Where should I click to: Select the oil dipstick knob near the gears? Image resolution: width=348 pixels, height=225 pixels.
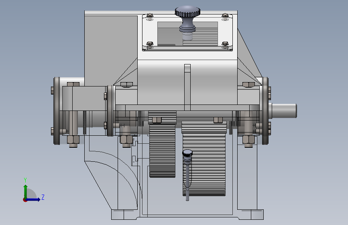coord(187,153)
